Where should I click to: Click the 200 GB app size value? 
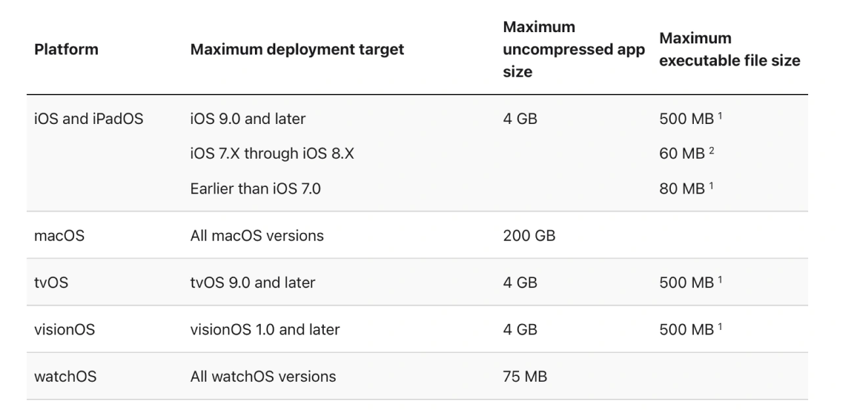[x=529, y=236]
